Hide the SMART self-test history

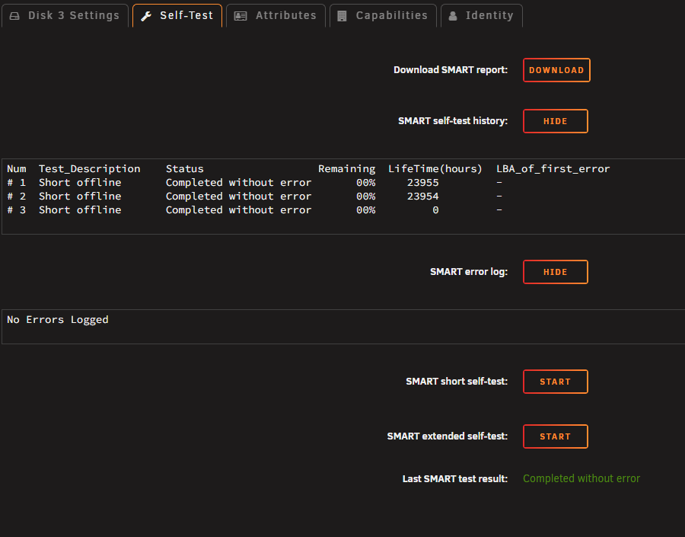click(556, 121)
